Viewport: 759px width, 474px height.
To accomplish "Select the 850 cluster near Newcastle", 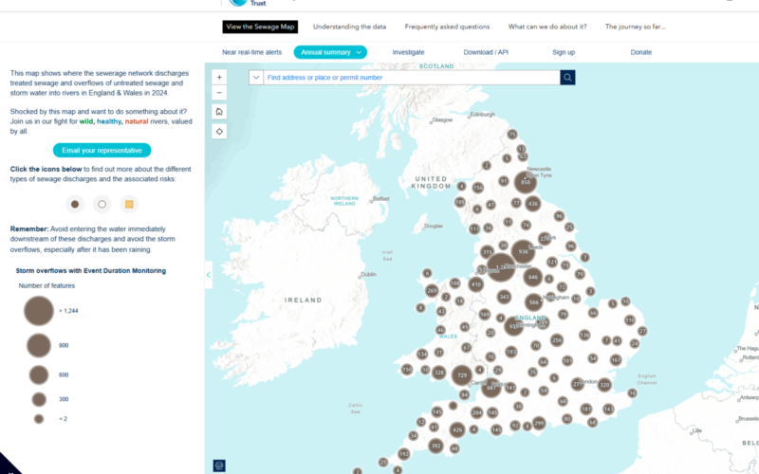I will click(526, 182).
